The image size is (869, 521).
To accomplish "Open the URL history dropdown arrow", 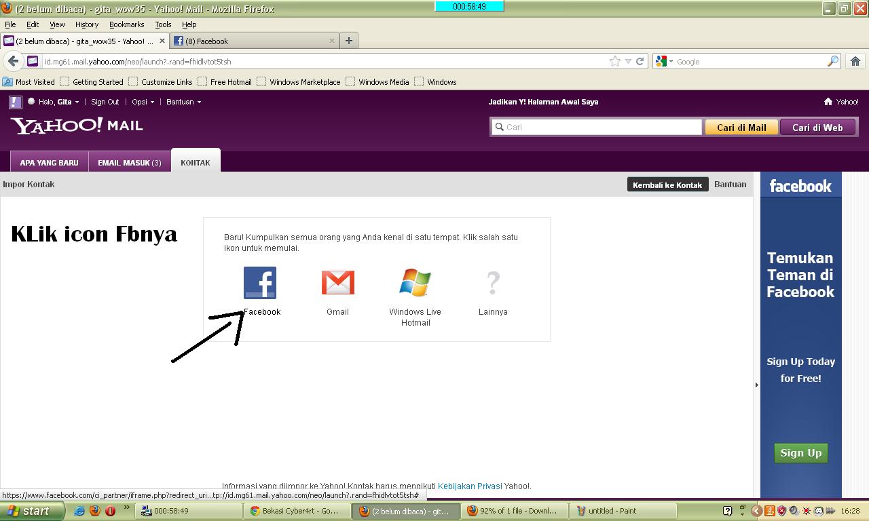I will (x=628, y=61).
